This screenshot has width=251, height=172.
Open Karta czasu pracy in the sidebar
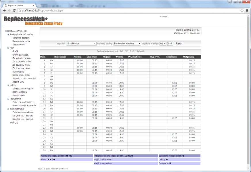pos(21,75)
